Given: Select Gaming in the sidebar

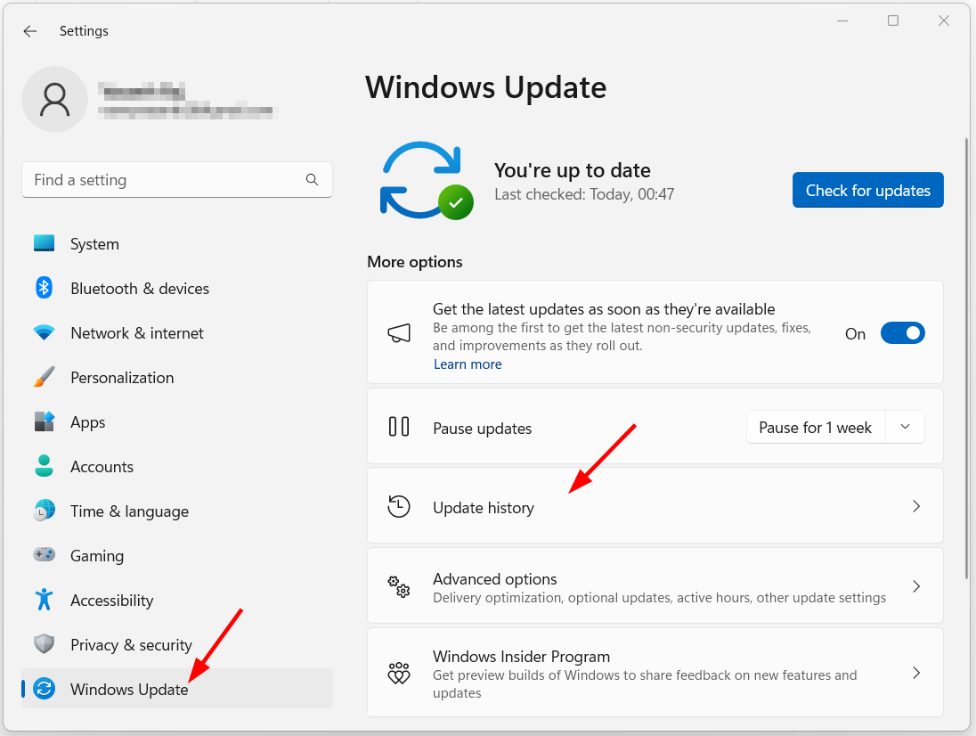Looking at the screenshot, I should (177, 555).
